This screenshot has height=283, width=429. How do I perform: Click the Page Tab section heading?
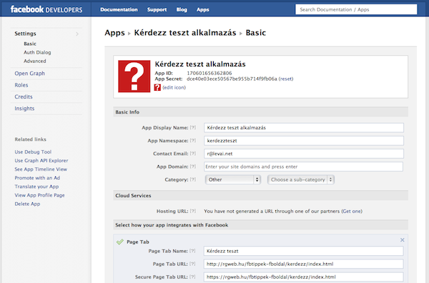[138, 242]
